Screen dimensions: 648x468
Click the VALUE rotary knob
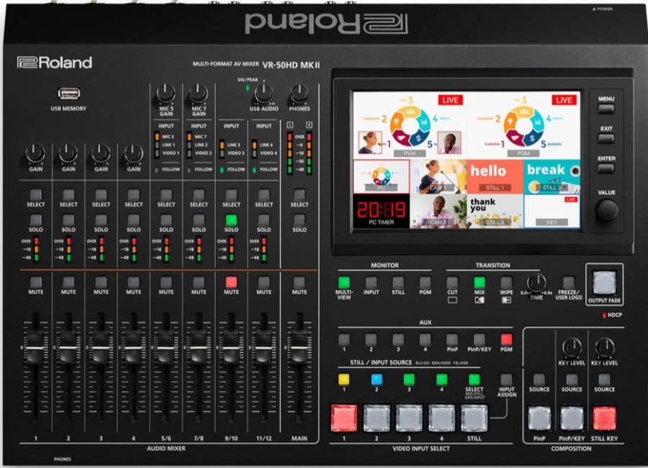pos(606,210)
